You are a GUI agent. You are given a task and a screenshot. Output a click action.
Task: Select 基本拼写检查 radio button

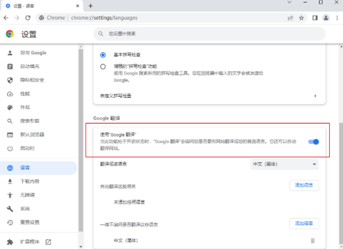(x=103, y=54)
